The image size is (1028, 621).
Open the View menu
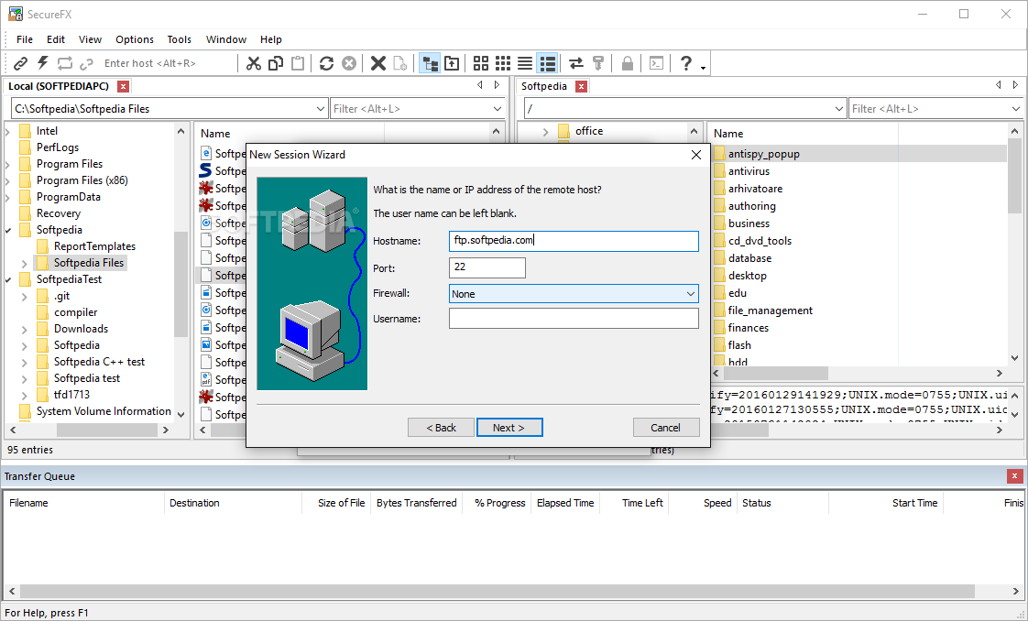tap(90, 39)
